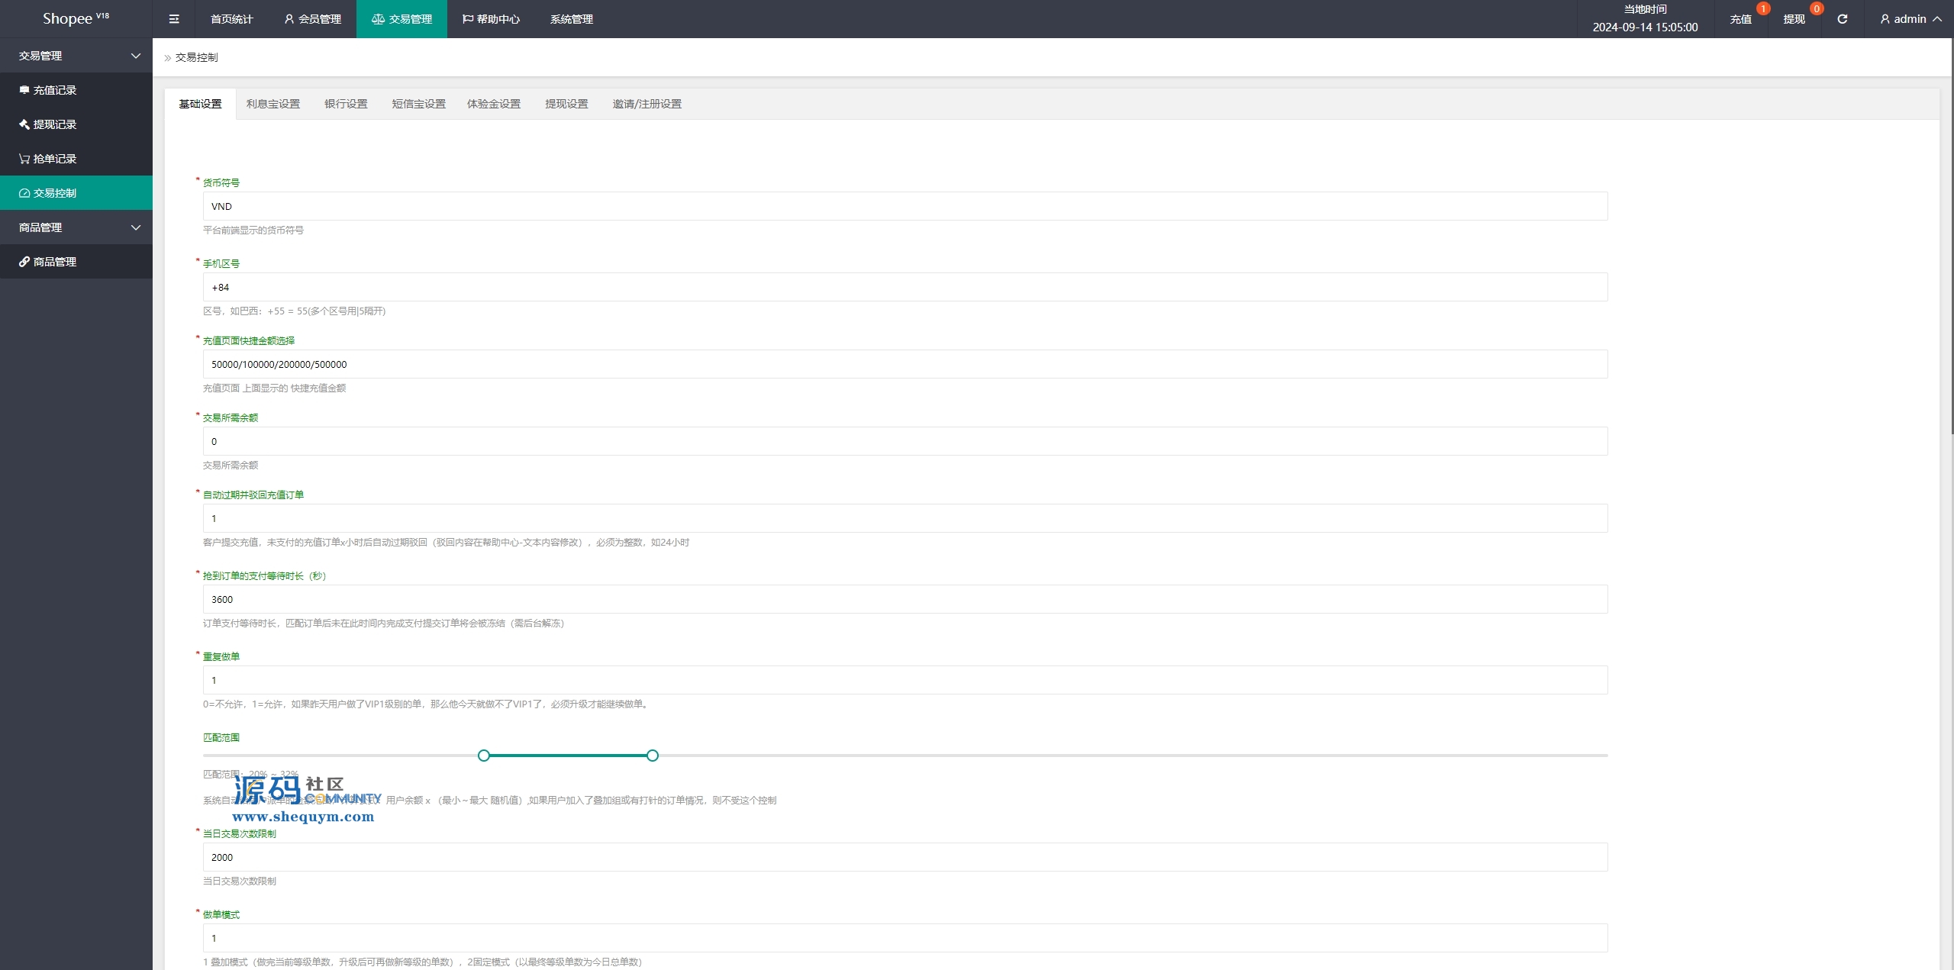Click the hamburger sidebar collapse icon
The image size is (1954, 970).
coord(174,19)
